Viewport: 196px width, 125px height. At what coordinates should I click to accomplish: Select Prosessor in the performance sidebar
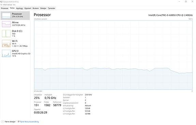point(15,15)
